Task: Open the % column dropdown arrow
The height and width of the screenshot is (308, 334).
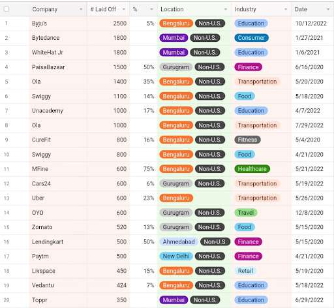Action: click(x=151, y=9)
